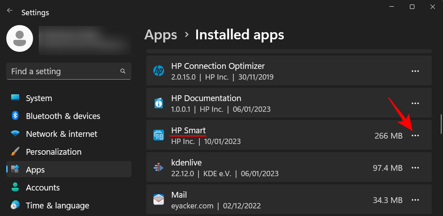Open more options for HP Smart

pos(415,136)
